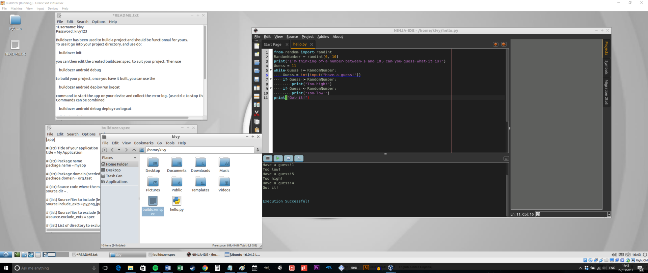Click the Save file icon in NINJA-IDE toolbar
This screenshot has width=648, height=273.
tap(257, 79)
